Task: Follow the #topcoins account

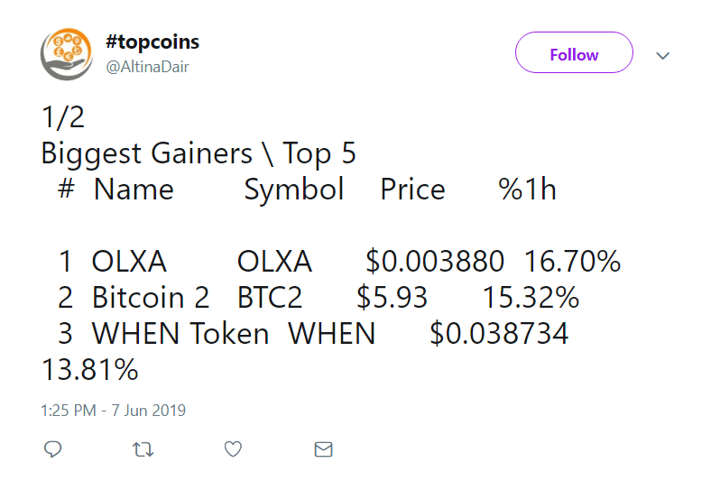Action: (574, 54)
